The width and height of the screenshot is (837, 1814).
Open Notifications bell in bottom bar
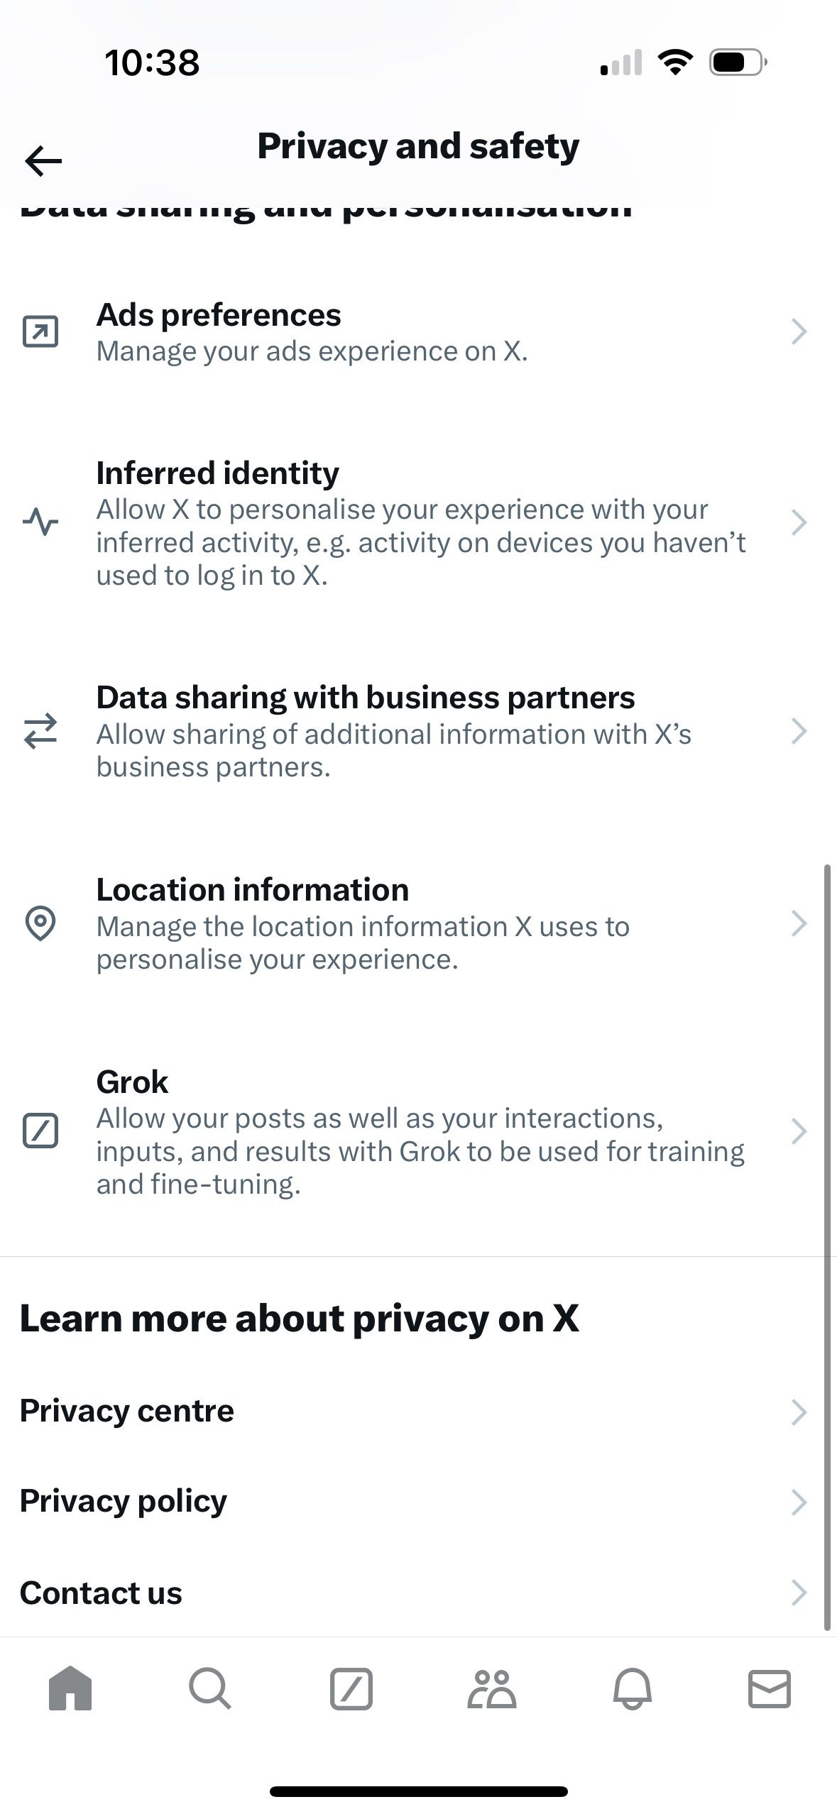pyautogui.click(x=632, y=1688)
